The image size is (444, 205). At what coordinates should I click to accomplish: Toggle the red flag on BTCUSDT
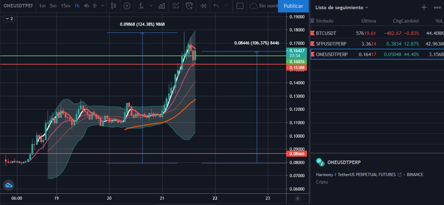312,33
